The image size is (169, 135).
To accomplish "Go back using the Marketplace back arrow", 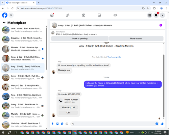I will [x=4, y=23].
